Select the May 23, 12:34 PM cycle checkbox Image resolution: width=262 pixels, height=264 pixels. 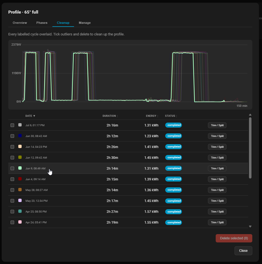coord(12,201)
